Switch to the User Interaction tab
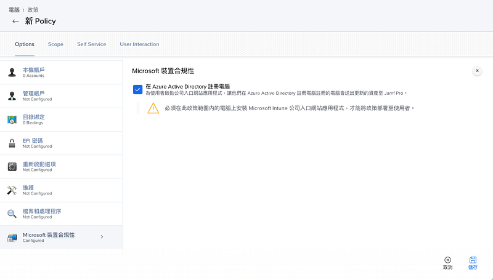 [139, 44]
